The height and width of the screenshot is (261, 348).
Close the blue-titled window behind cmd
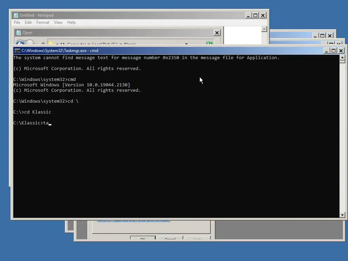[x=330, y=36]
